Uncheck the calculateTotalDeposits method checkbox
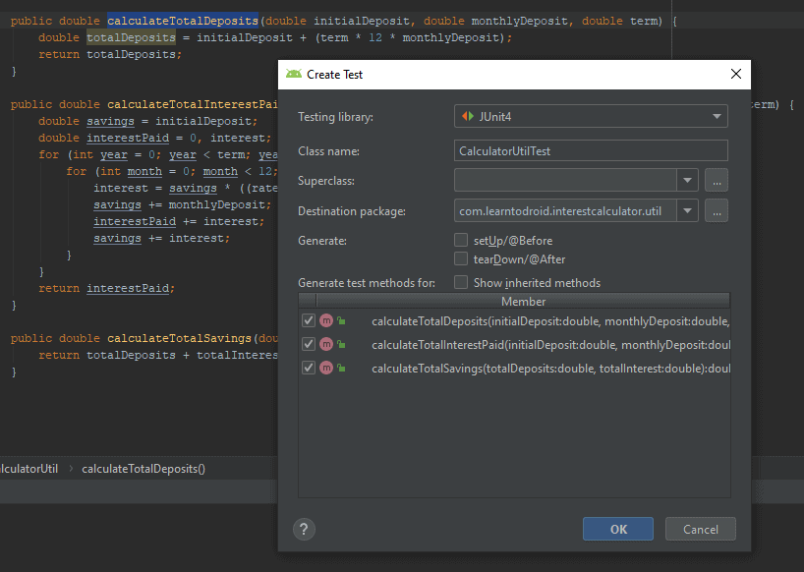This screenshot has width=804, height=572. coord(309,321)
